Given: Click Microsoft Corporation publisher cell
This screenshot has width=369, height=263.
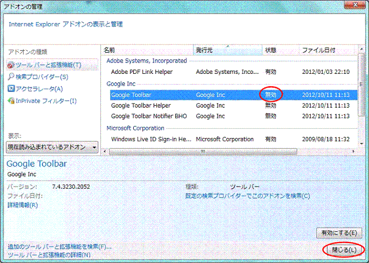Looking at the screenshot, I should (225, 139).
